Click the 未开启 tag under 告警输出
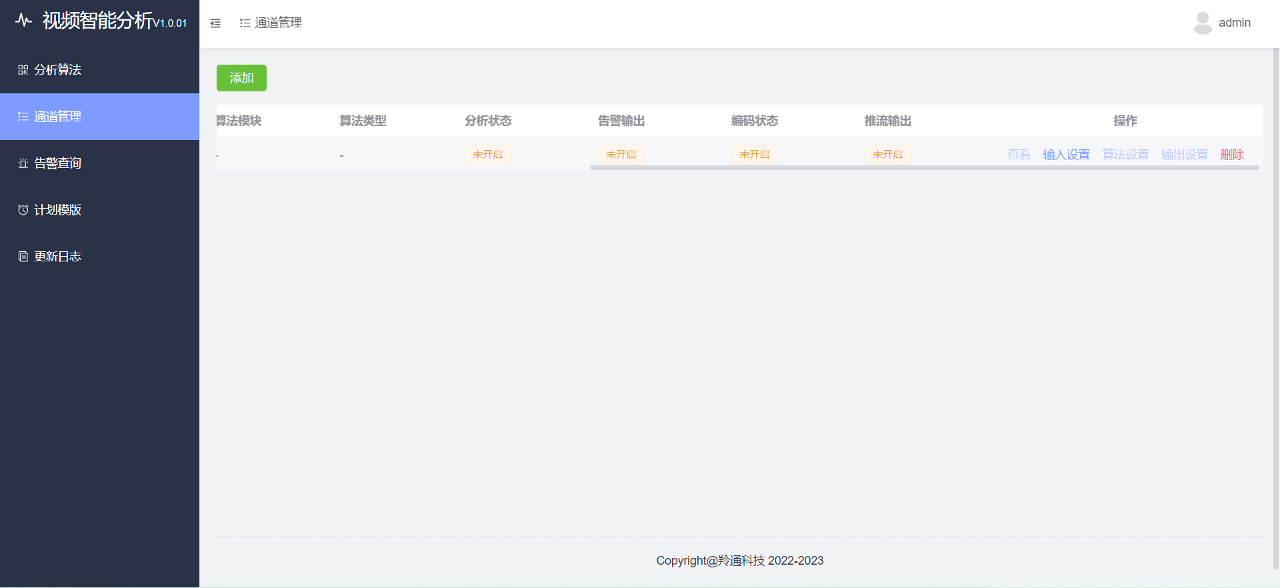The image size is (1280, 588). click(621, 155)
